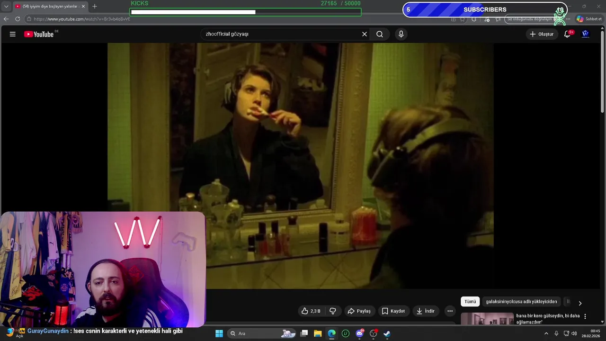Share the video via 'Paylaş'

[x=359, y=311]
